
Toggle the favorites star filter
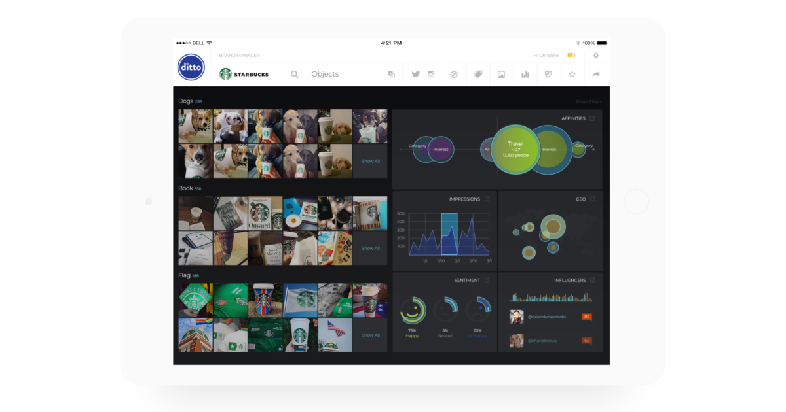572,74
